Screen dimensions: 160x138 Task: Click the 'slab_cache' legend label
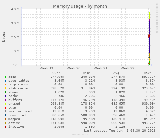tap(18, 88)
